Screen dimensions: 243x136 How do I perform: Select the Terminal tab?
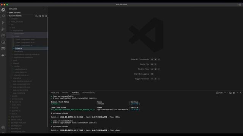(76, 93)
